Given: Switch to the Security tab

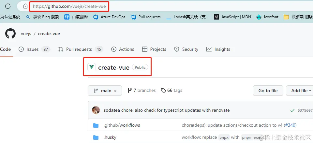Looking at the screenshot, I should (186, 49).
